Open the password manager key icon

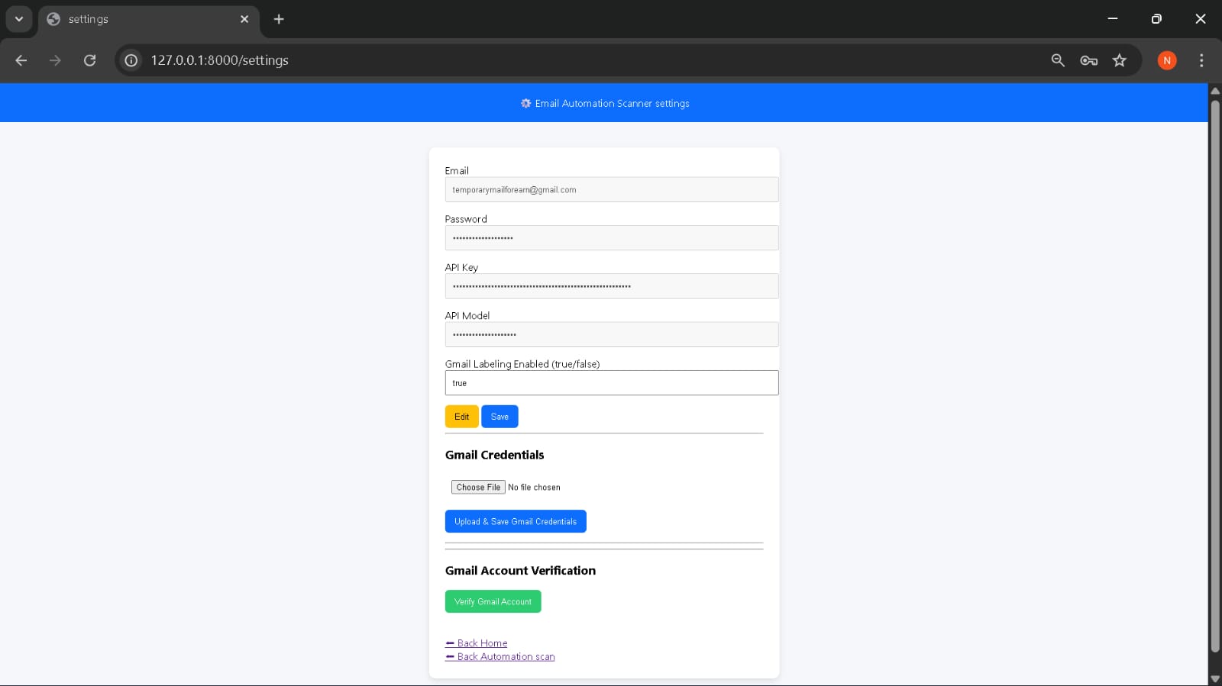1088,60
